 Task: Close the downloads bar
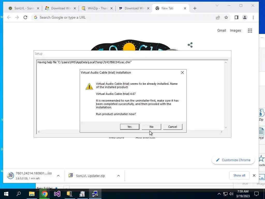(254, 175)
